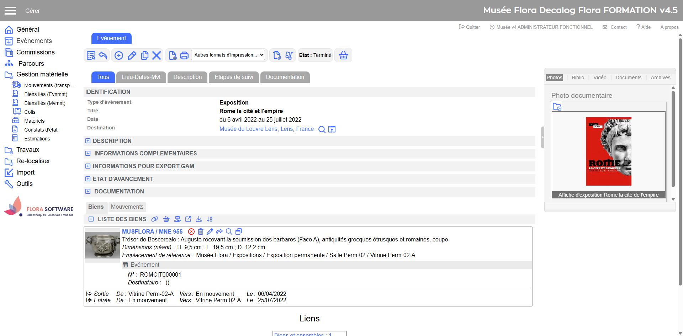Click the duplicate record icon in the toolbar

[144, 55]
